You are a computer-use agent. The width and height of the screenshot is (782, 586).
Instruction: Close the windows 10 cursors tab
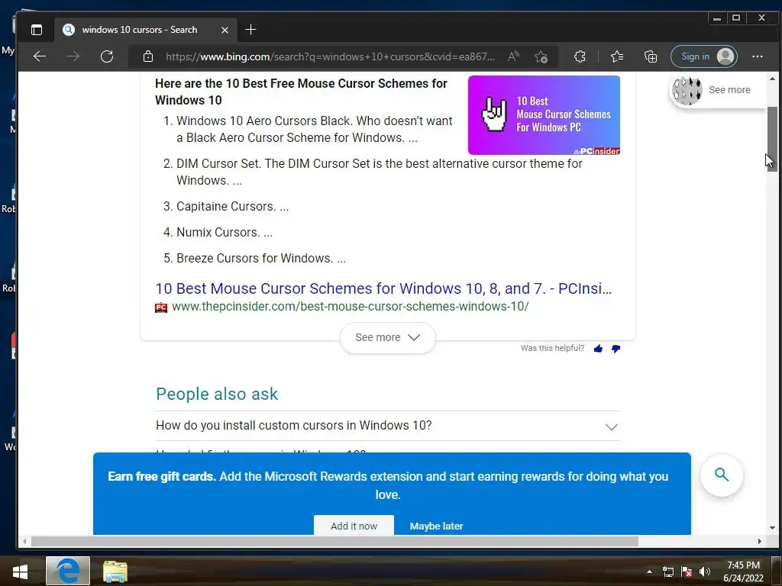(225, 30)
